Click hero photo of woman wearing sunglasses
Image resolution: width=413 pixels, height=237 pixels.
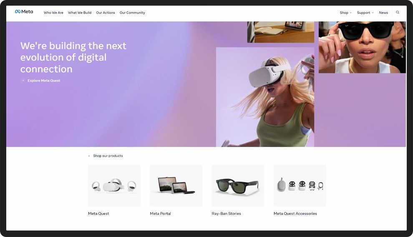click(x=362, y=47)
